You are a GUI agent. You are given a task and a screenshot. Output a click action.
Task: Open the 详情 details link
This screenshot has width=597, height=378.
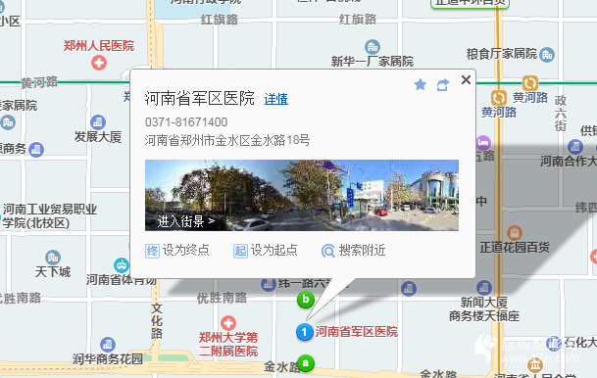click(x=276, y=99)
